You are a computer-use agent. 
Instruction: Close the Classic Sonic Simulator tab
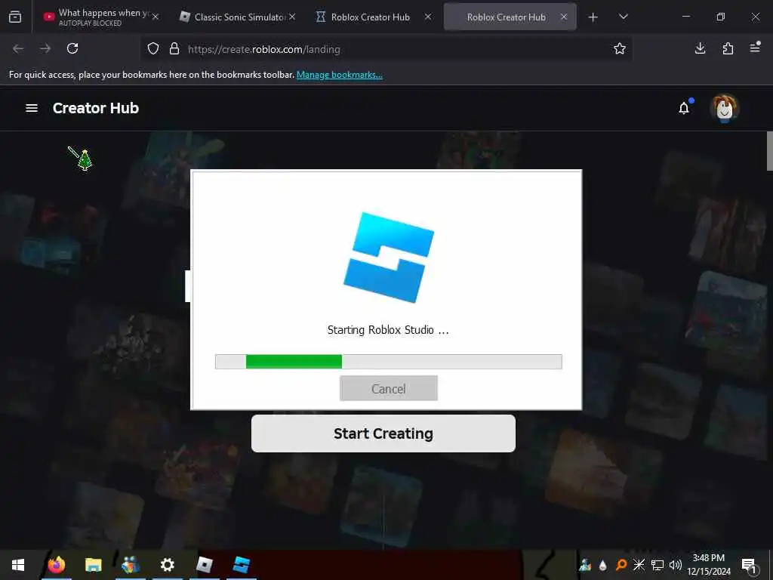pos(292,17)
